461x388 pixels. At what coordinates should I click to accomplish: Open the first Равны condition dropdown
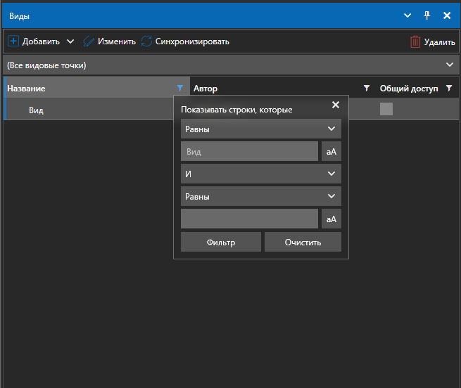click(x=260, y=129)
